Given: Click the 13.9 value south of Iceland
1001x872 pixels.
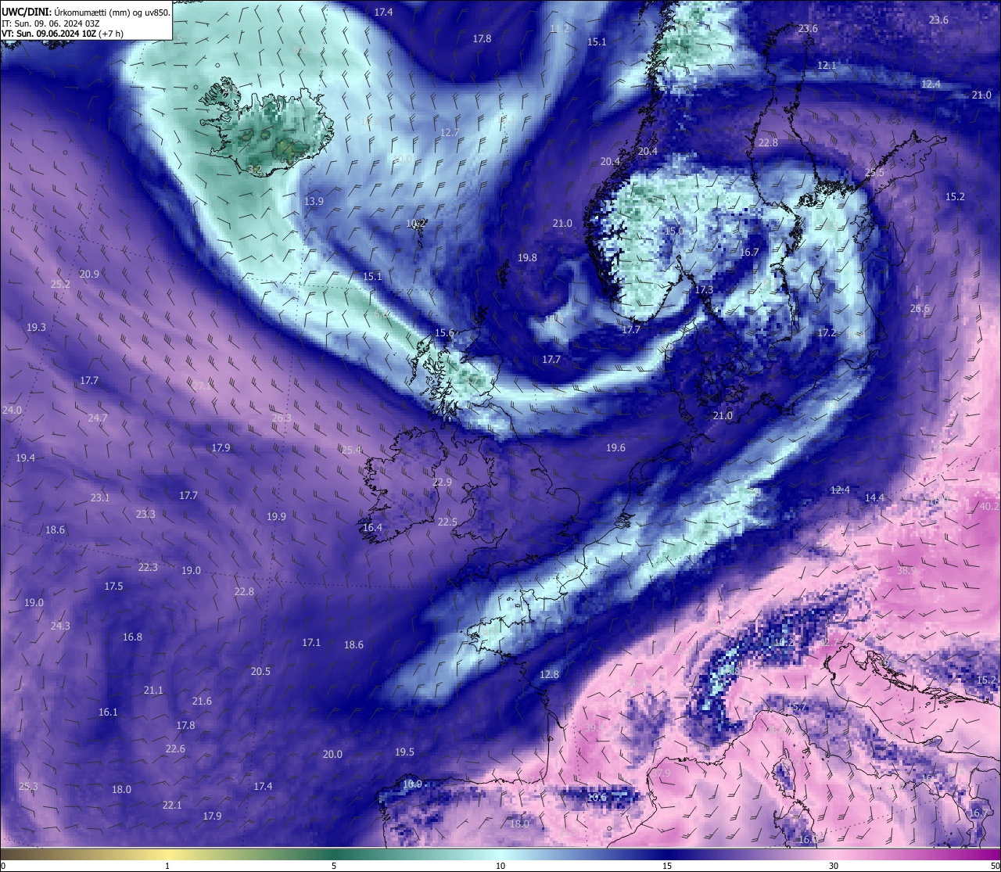Looking at the screenshot, I should [314, 202].
